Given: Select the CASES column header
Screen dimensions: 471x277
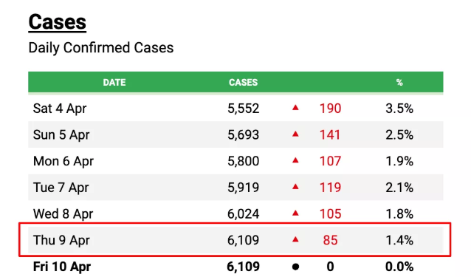Looking at the screenshot, I should tap(243, 82).
